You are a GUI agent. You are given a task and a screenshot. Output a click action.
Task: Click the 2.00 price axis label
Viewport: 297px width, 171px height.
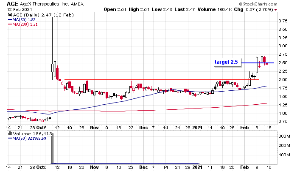tap(283, 79)
